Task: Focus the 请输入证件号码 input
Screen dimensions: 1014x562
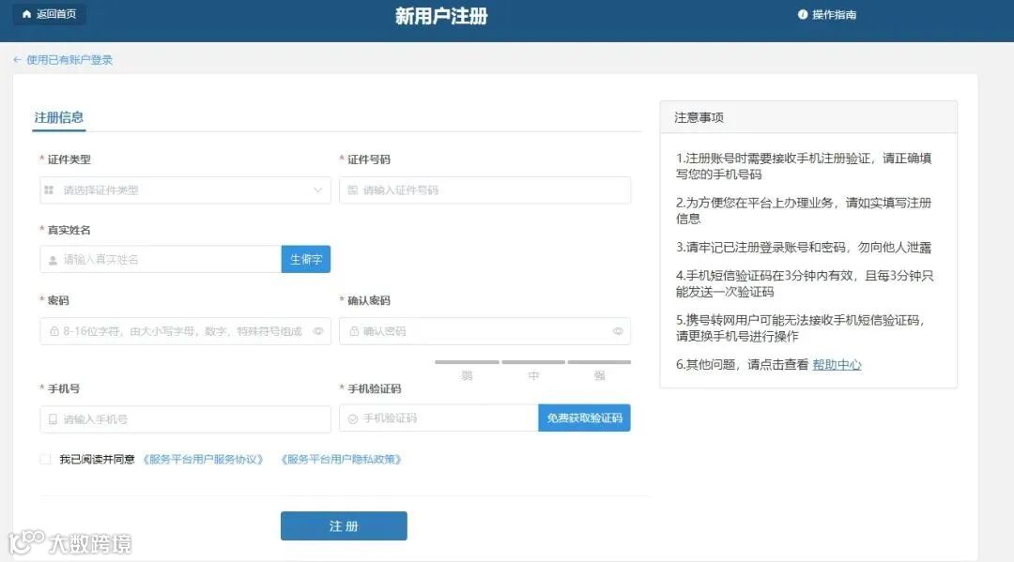Action: [485, 190]
